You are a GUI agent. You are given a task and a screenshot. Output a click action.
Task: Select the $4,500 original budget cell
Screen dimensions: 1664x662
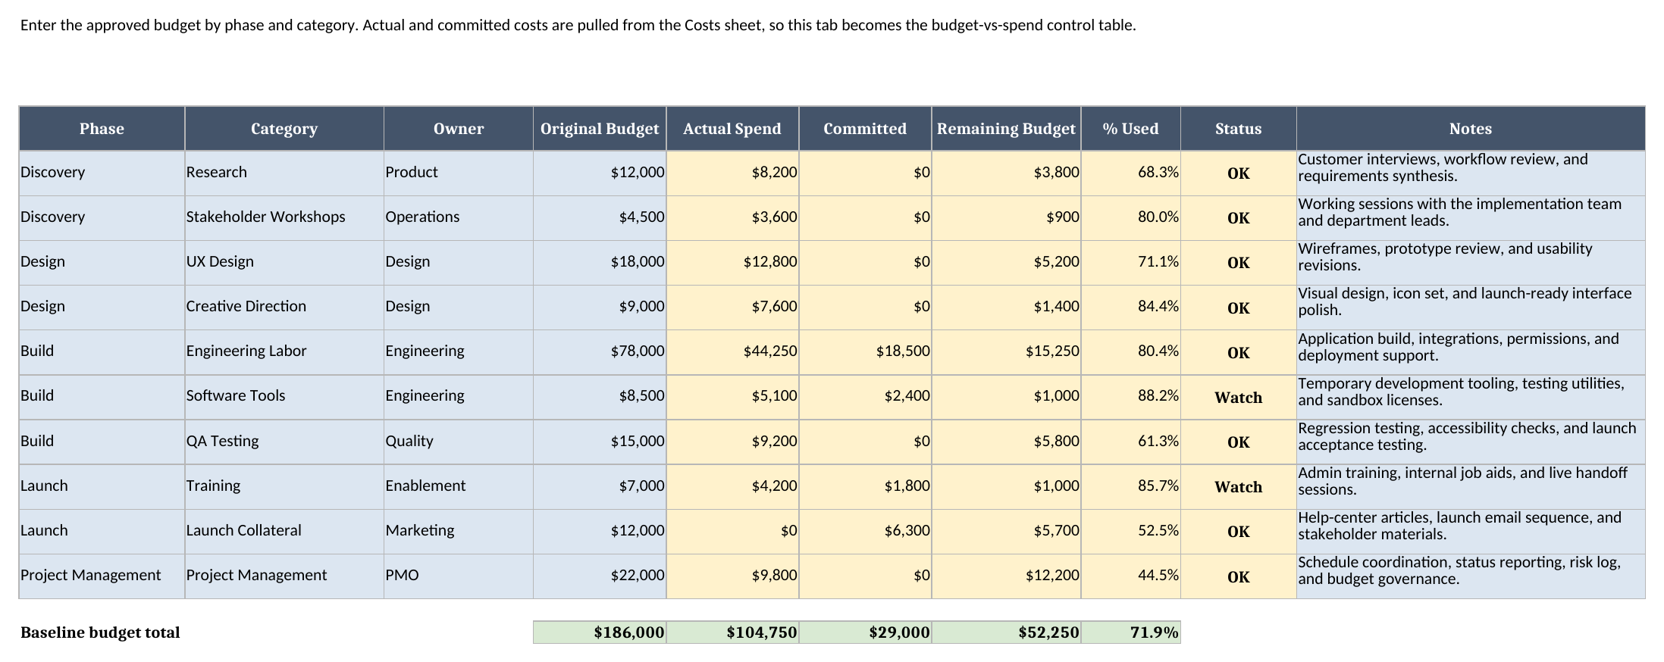(600, 217)
